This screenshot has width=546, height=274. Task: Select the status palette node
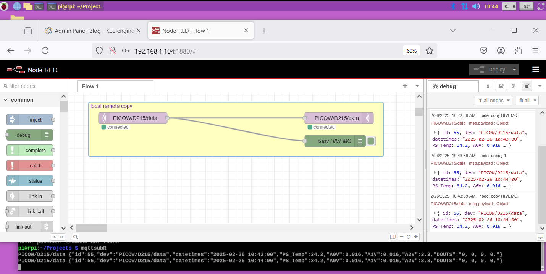tap(30, 181)
